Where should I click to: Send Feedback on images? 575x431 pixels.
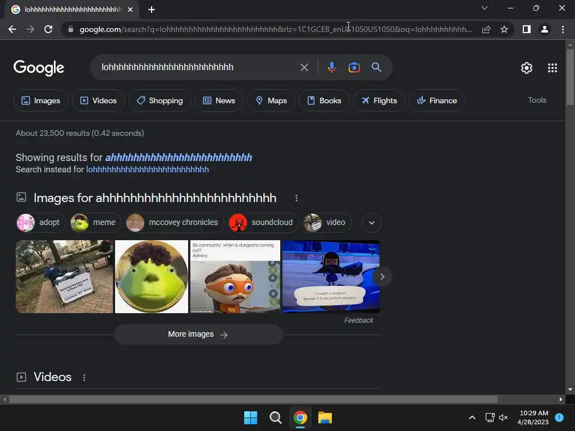pyautogui.click(x=359, y=320)
